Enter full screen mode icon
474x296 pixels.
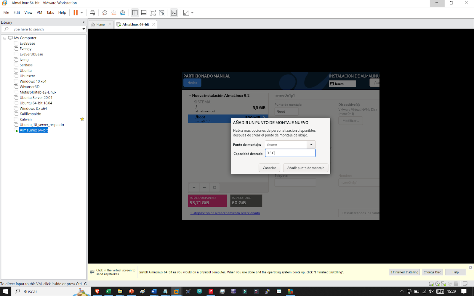coord(153,13)
